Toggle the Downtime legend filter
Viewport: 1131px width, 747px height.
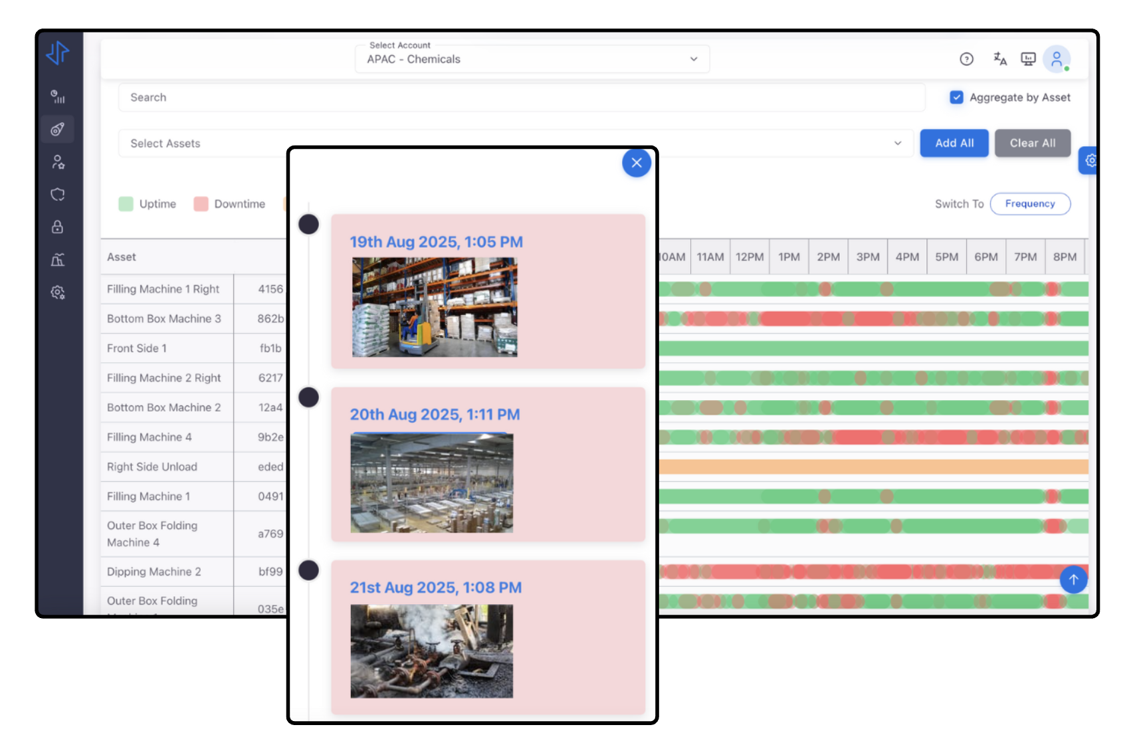[201, 204]
